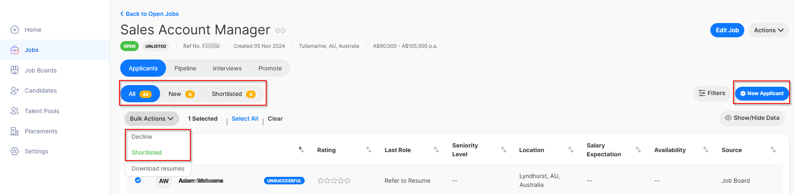
Task: Switch to the Pipeline tab
Action: pyautogui.click(x=185, y=68)
